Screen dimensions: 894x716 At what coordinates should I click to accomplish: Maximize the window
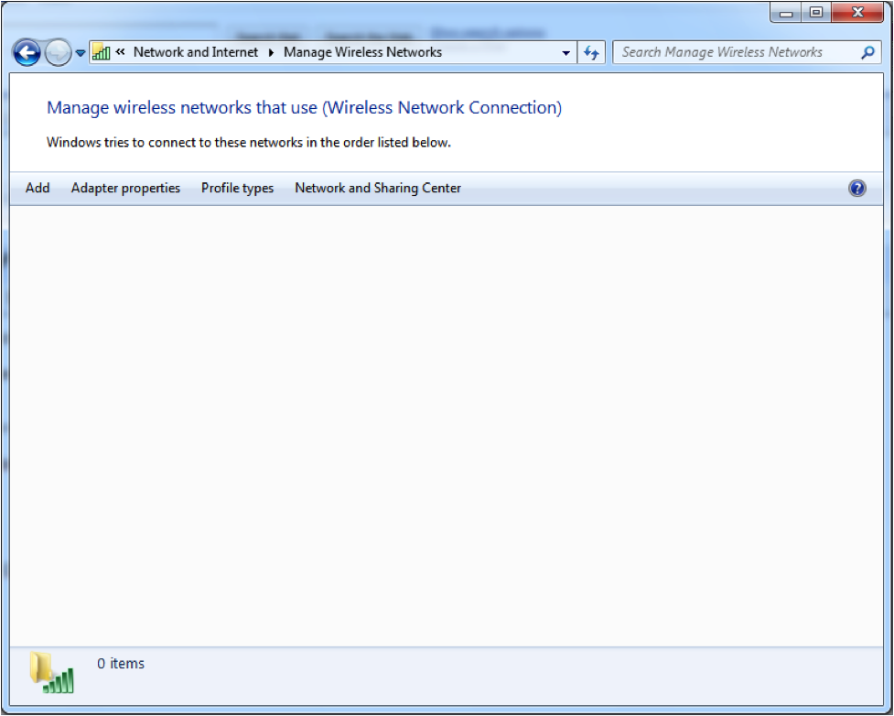click(816, 13)
